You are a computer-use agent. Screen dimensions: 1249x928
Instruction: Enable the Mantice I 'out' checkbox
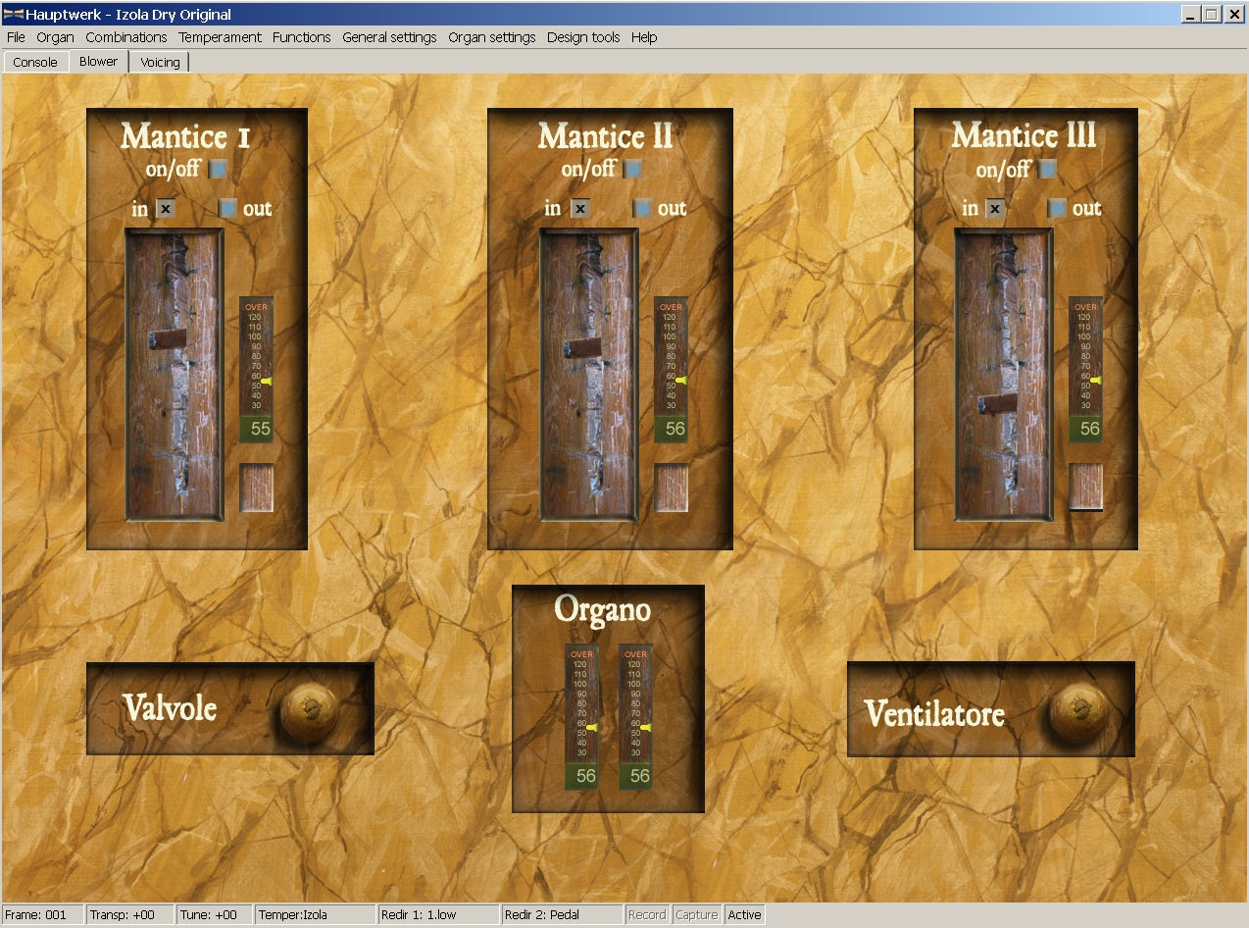tap(228, 208)
